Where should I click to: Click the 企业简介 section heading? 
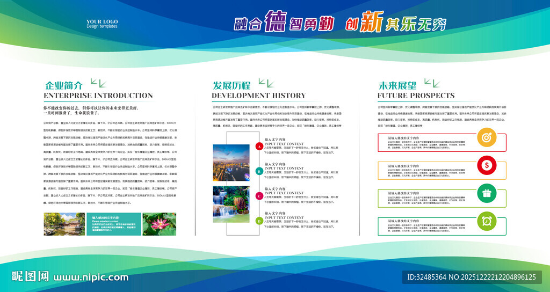64,85
